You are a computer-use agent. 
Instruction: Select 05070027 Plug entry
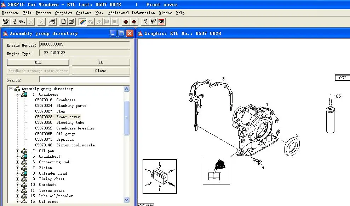(50, 111)
